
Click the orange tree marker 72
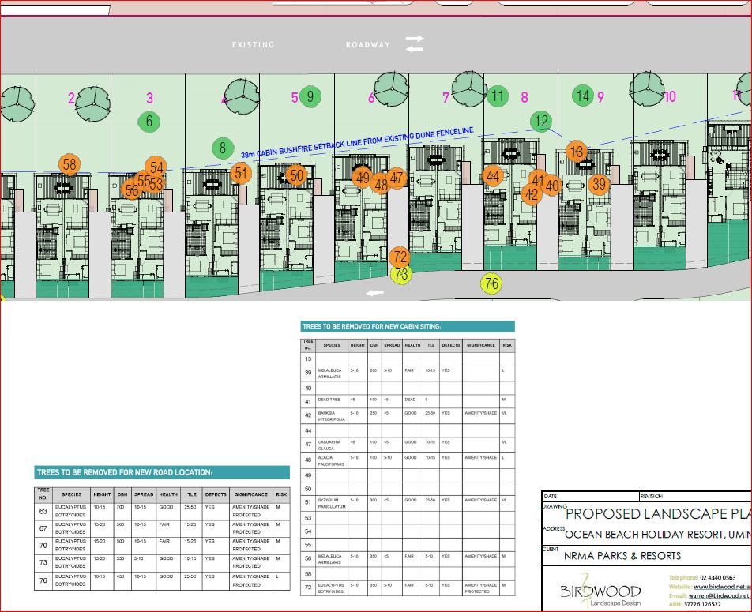[400, 257]
